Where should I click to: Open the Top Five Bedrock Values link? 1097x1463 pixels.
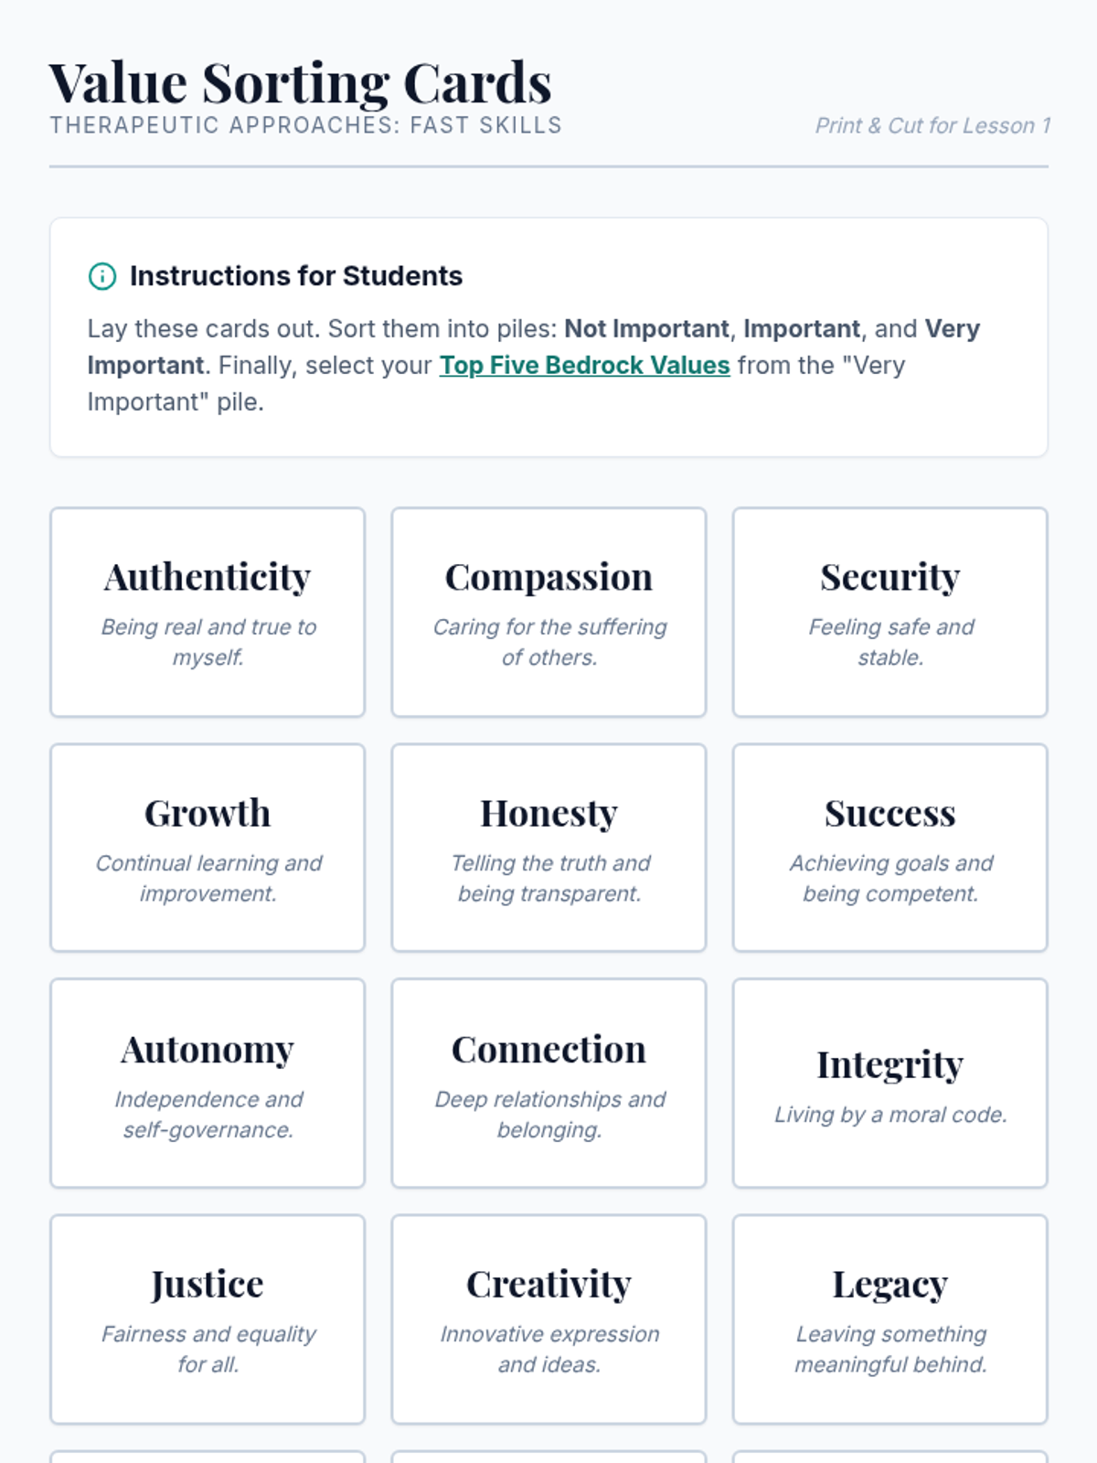coord(584,366)
